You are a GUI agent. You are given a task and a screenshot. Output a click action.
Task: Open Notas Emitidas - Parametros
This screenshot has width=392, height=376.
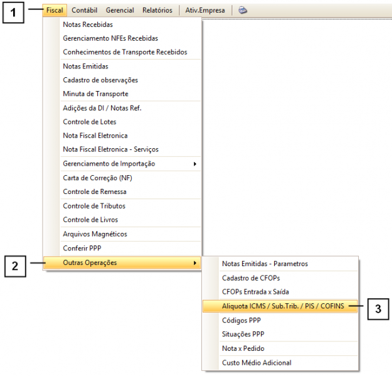click(265, 264)
